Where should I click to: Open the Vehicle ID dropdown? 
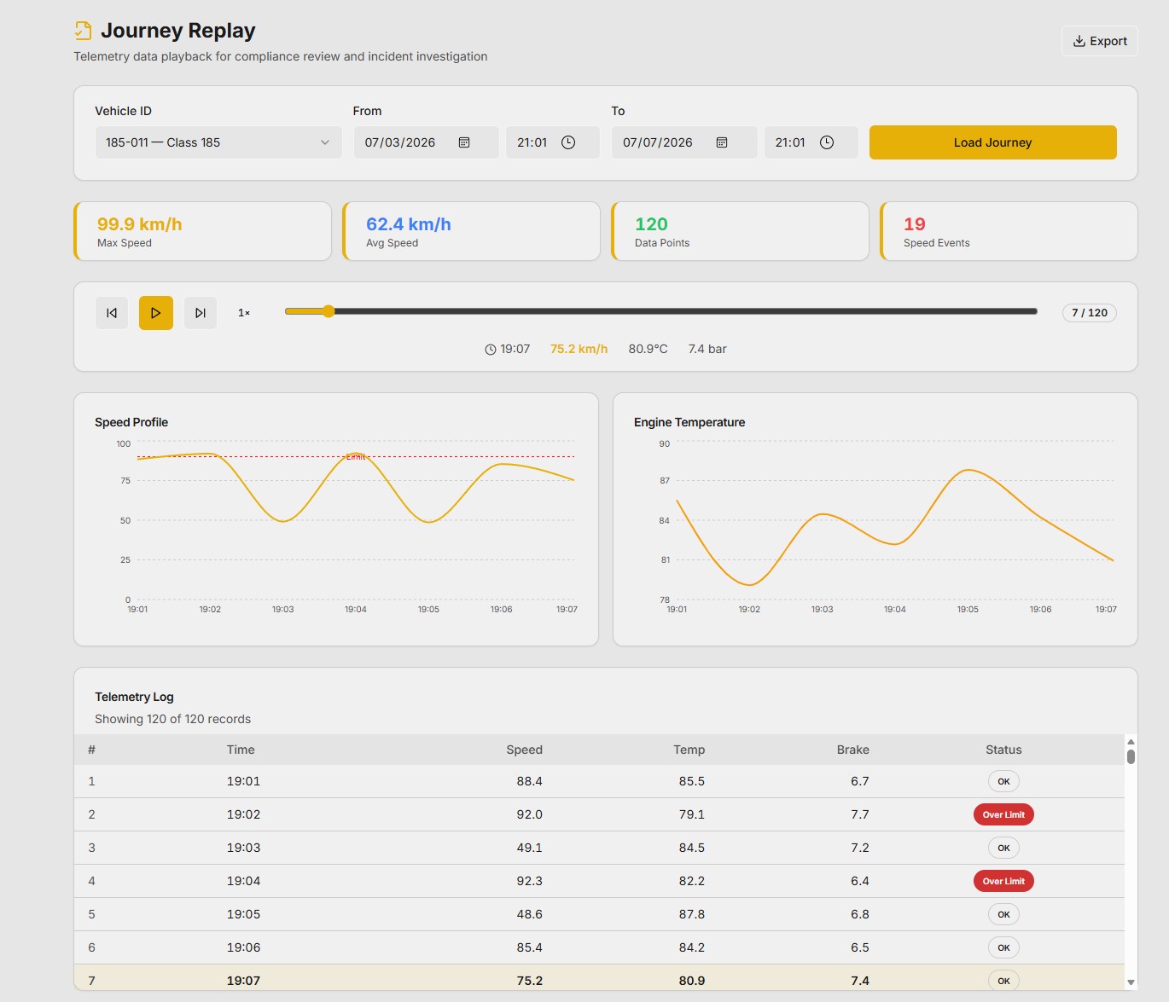click(218, 142)
